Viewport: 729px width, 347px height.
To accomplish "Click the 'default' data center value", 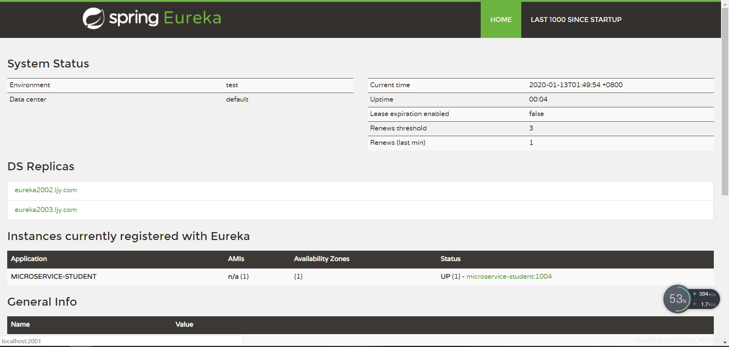I will click(237, 99).
